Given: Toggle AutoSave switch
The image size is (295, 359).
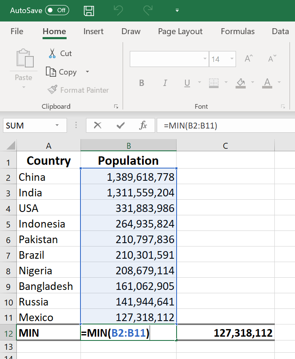Looking at the screenshot, I should [57, 10].
